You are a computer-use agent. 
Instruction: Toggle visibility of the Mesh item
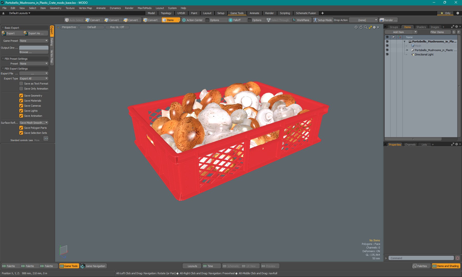387,46
